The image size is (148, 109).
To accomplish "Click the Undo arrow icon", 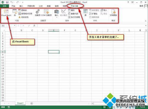I will pos(12,2).
